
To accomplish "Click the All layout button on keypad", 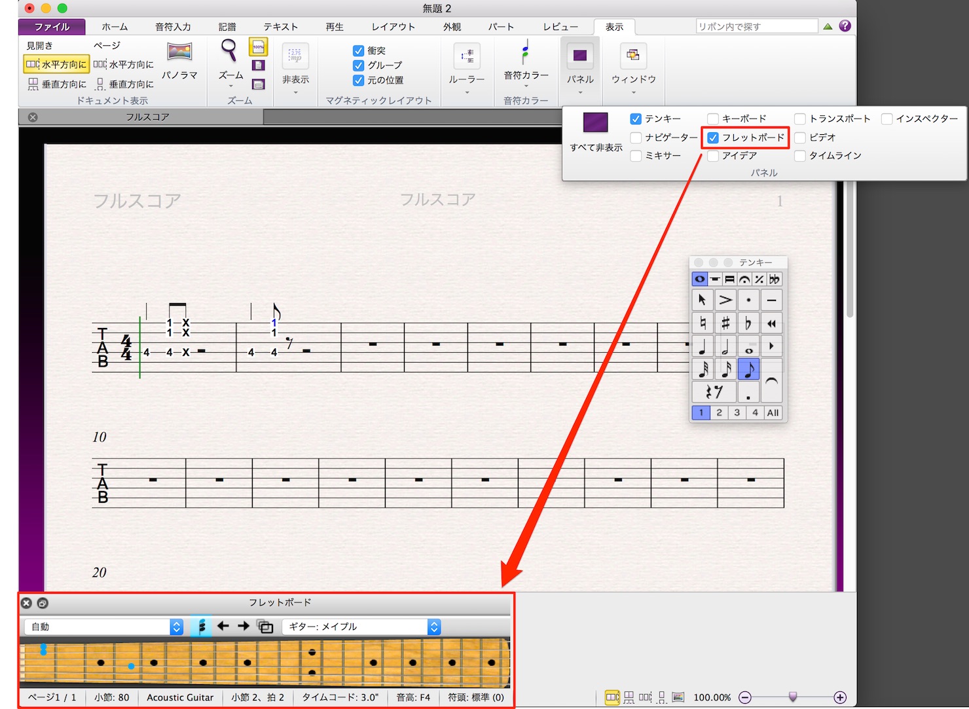I will (773, 412).
